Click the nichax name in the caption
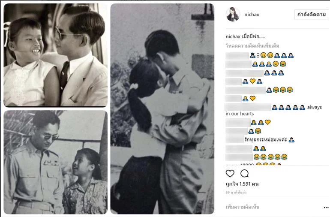This screenshot has height=217, width=330. [x=233, y=36]
